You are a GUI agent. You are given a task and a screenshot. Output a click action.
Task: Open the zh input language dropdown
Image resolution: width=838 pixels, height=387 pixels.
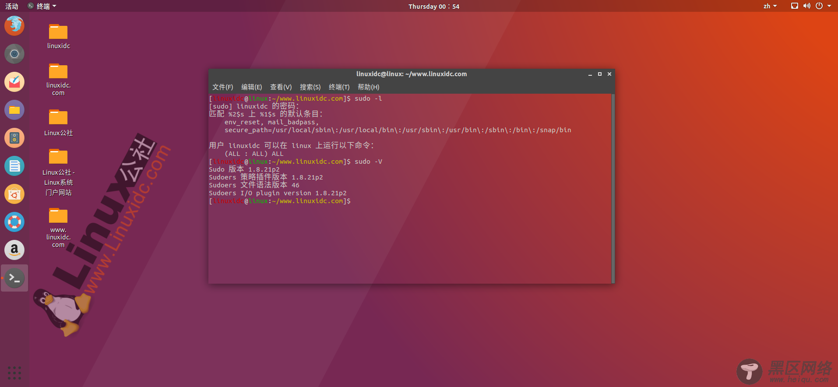[770, 6]
